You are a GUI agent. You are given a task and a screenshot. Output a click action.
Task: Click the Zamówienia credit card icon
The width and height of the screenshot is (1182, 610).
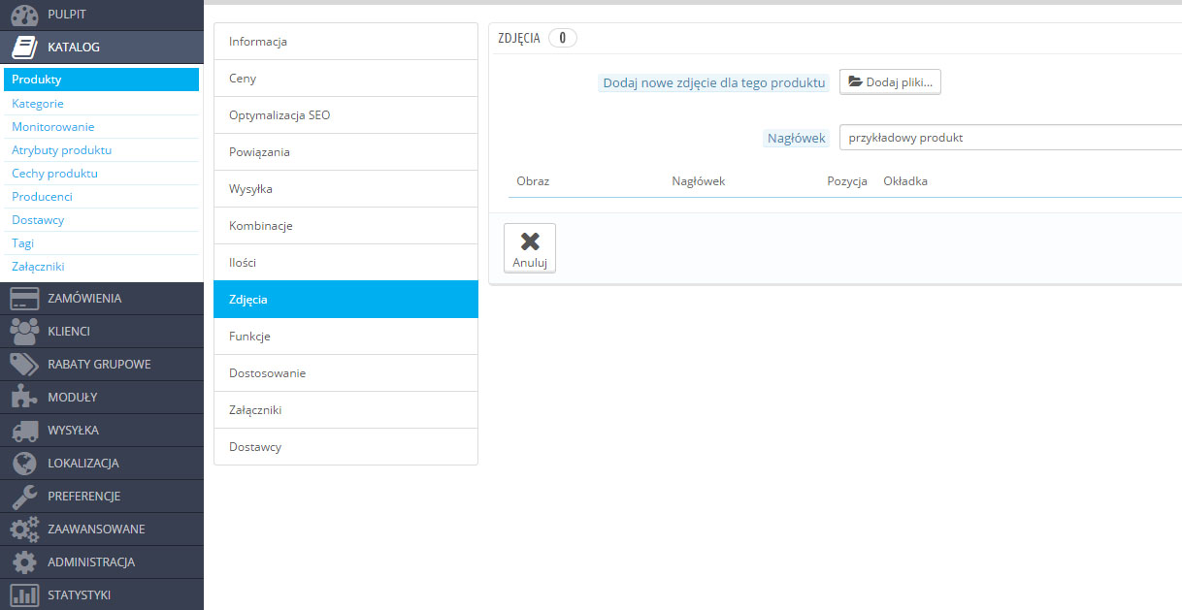coord(24,299)
